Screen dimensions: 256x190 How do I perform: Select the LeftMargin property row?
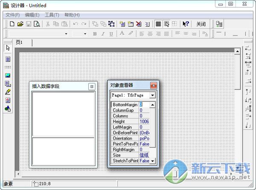130,127
